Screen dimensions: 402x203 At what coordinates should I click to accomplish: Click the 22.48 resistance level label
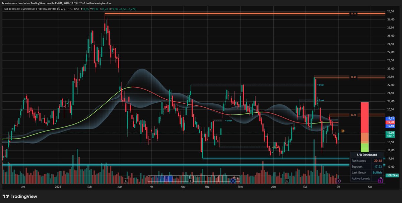[x=354, y=77]
